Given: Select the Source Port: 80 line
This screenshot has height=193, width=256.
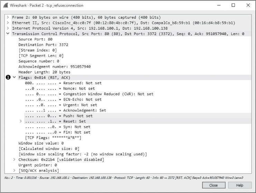Looking at the screenshot, I should coord(36,39).
